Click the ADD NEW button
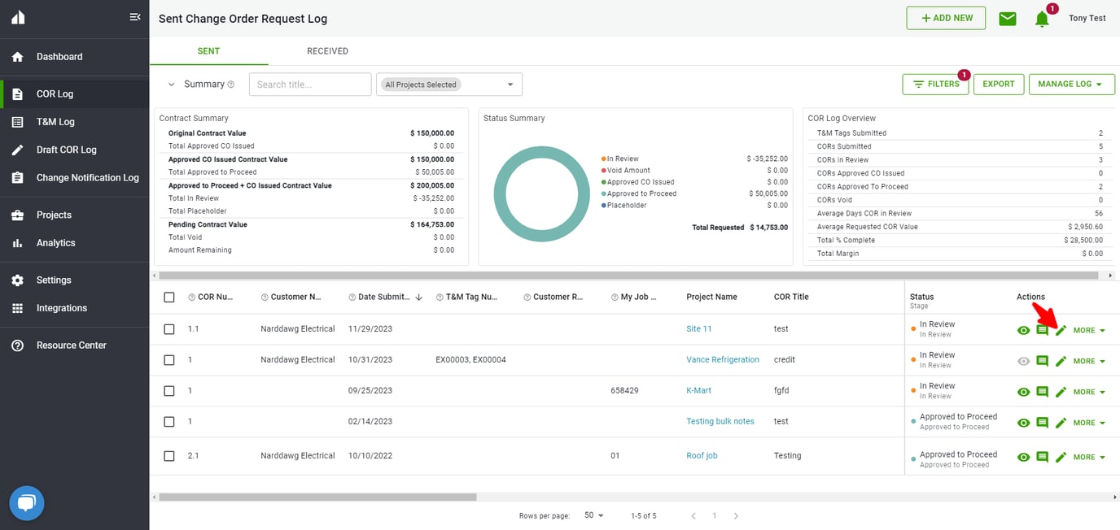Image resolution: width=1120 pixels, height=530 pixels. click(x=946, y=17)
